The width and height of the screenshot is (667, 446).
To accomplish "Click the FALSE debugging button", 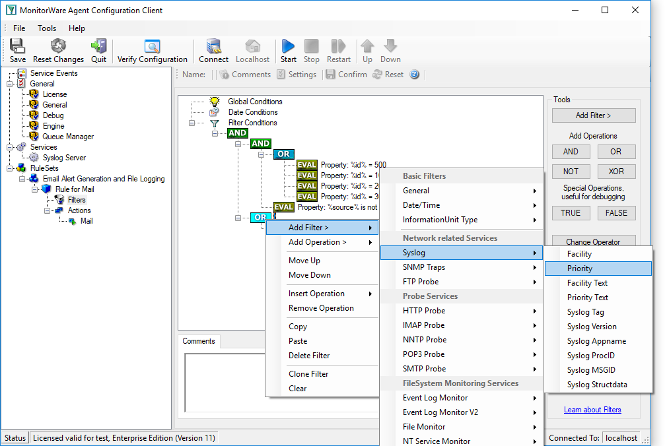I will 616,213.
